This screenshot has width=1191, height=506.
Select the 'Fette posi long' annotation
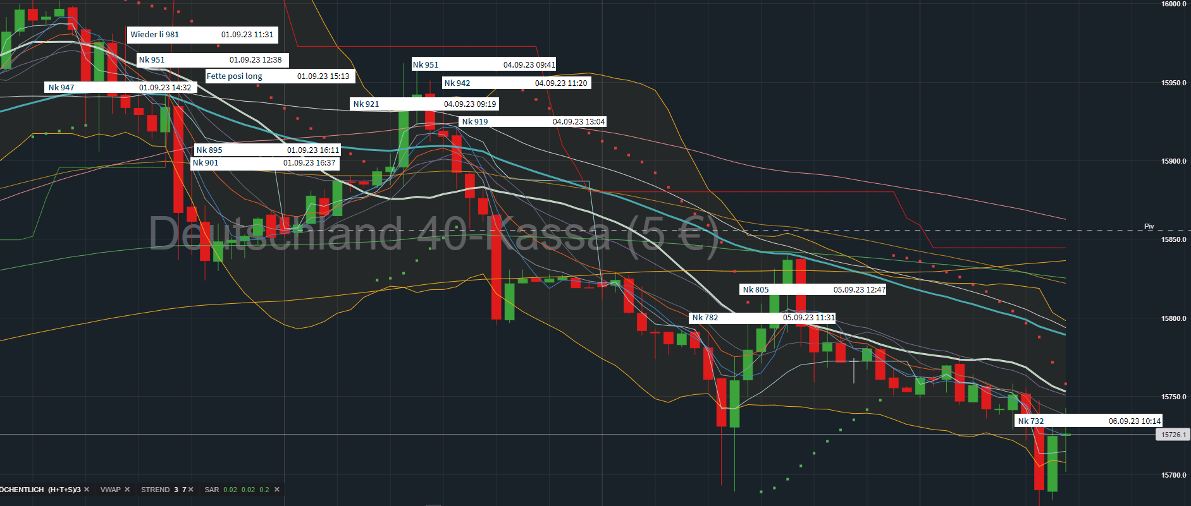coord(280,76)
